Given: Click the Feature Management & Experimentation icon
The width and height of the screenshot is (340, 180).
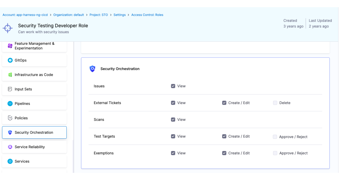Looking at the screenshot, I should 10,46.
